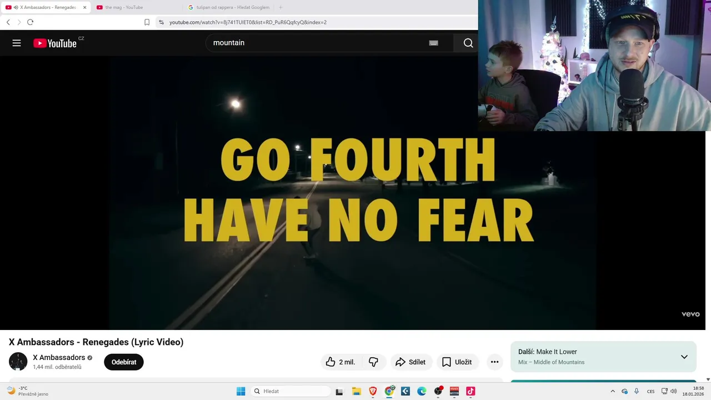711x400 pixels.
Task: Expand the Mix – Middle of Mountains playlist
Action: pyautogui.click(x=684, y=357)
